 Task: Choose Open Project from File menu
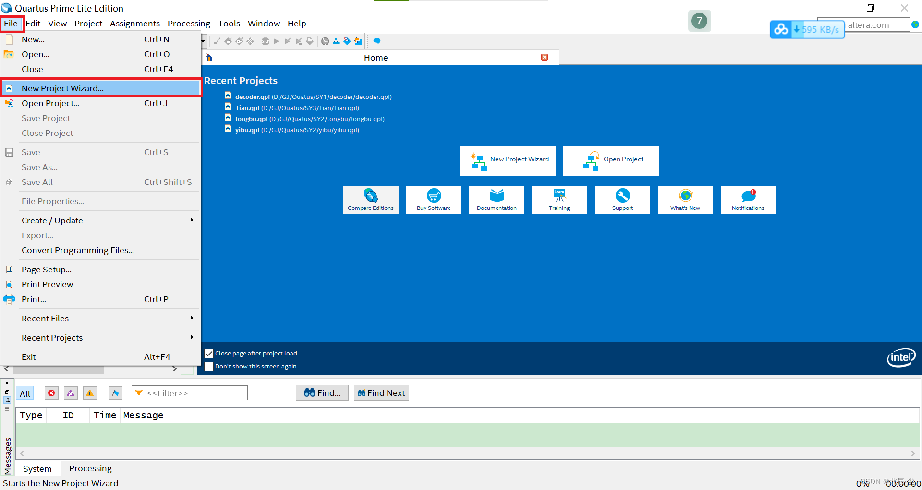(x=100, y=103)
